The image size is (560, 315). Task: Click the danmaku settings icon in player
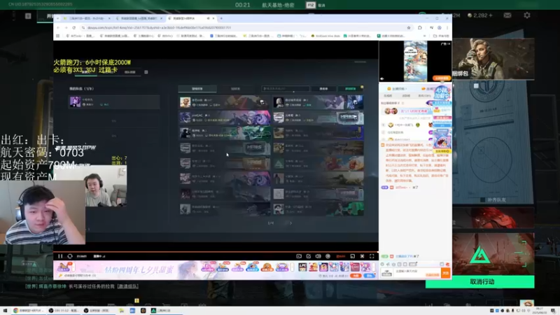pos(328,256)
